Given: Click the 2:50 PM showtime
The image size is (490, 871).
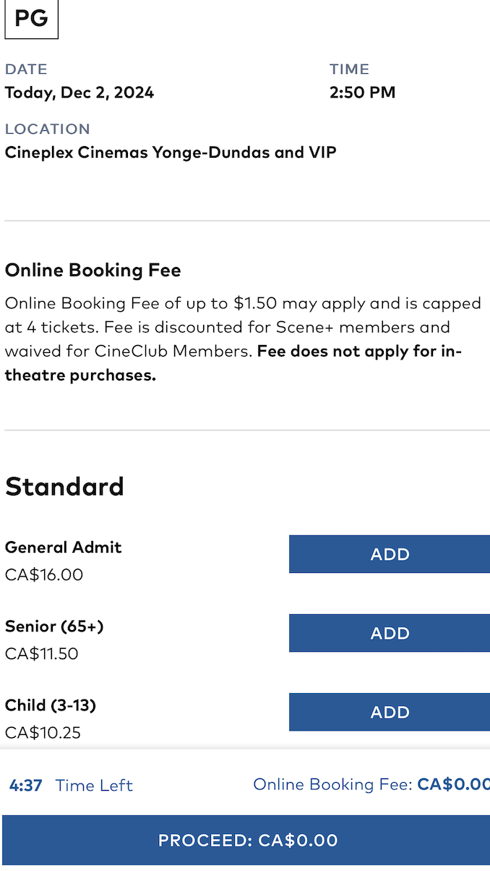Looking at the screenshot, I should (x=362, y=93).
